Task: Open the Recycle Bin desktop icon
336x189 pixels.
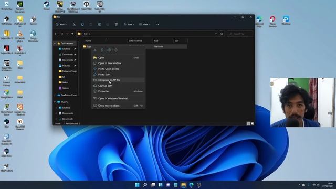Action: click(7, 6)
